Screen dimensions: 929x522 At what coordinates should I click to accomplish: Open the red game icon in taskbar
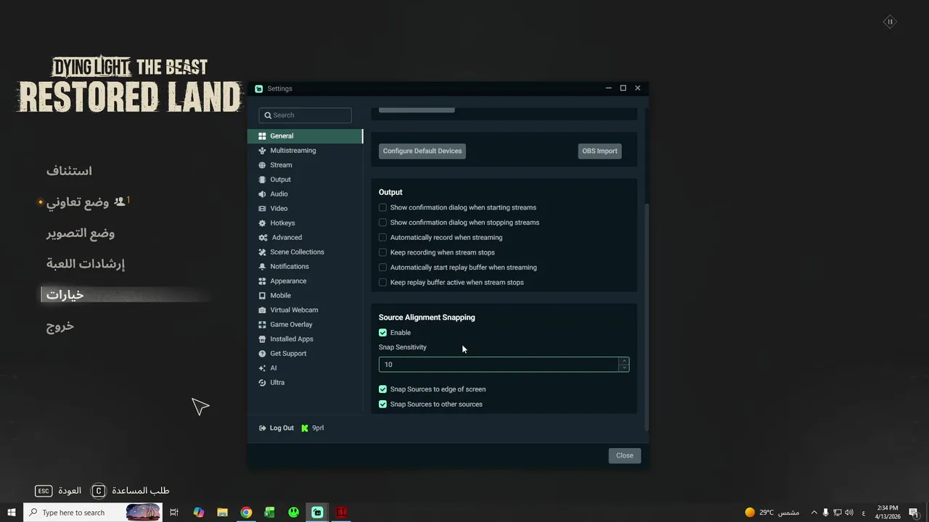click(x=341, y=513)
